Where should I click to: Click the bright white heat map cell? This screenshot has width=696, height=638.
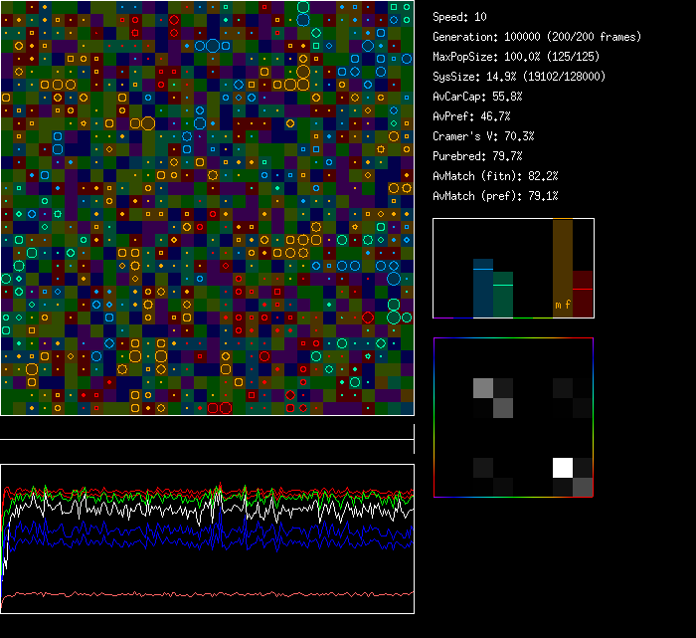563,468
